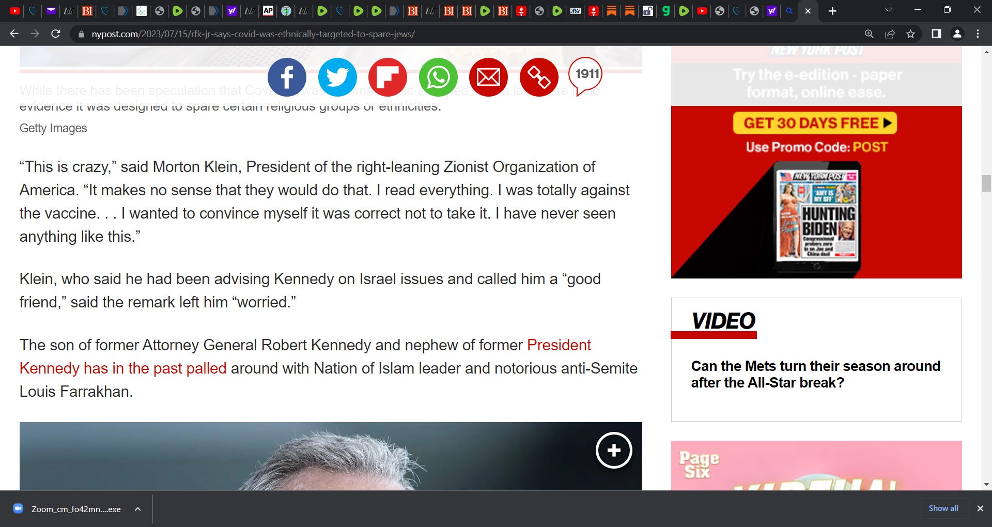Click the scrollbar down arrow
Viewport: 992px width, 527px height.
point(986,484)
